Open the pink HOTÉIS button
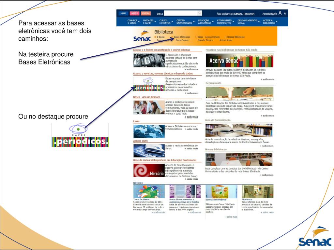Screen dimensions: 334x250 coord(134,13)
